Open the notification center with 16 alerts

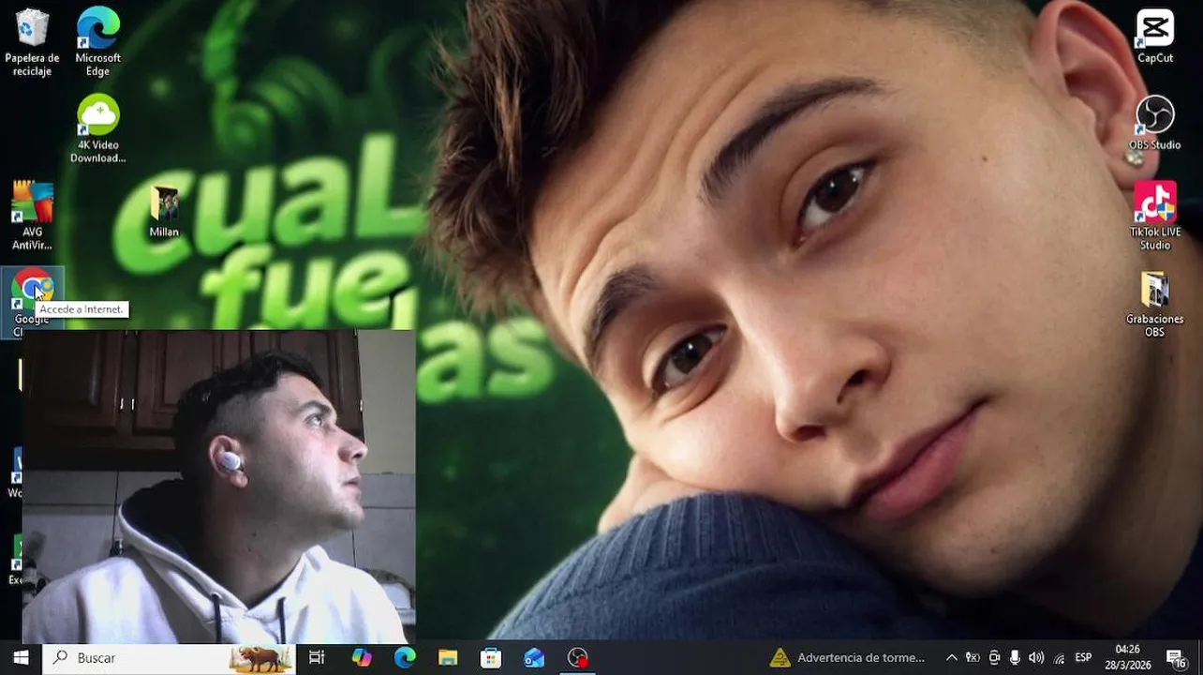1177,658
